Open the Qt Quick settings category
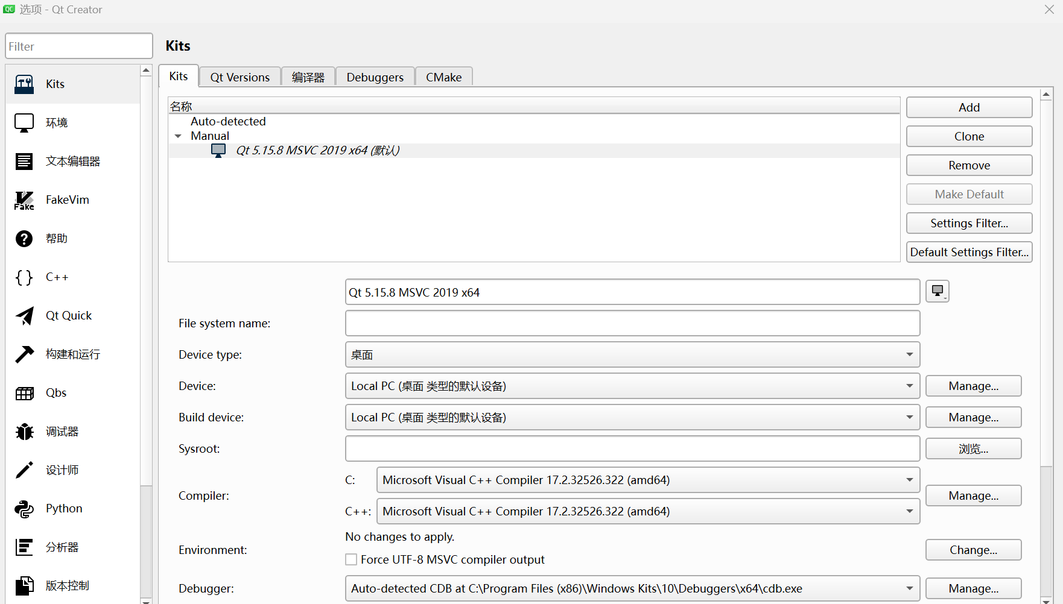Screen dimensions: 1063x604 click(x=73, y=316)
